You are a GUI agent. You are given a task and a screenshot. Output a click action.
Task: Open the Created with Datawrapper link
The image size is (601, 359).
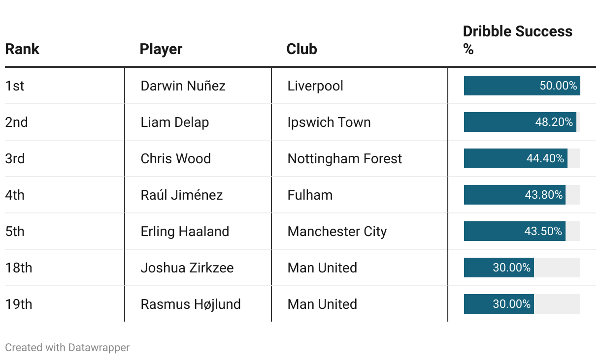[x=67, y=348]
